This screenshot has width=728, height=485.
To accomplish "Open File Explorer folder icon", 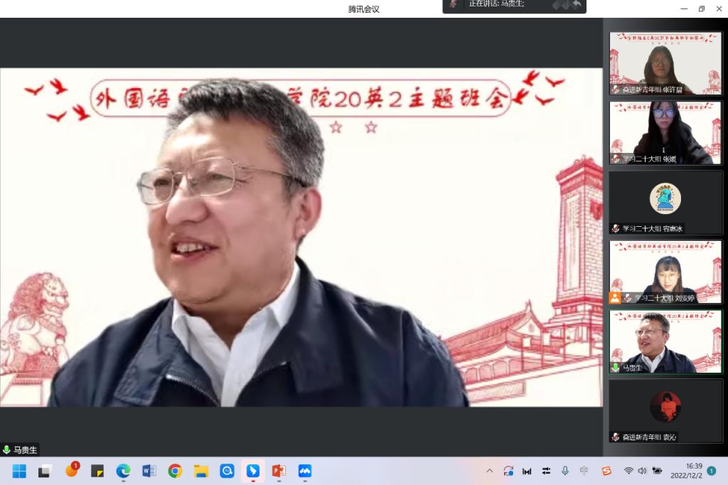I will (x=201, y=471).
